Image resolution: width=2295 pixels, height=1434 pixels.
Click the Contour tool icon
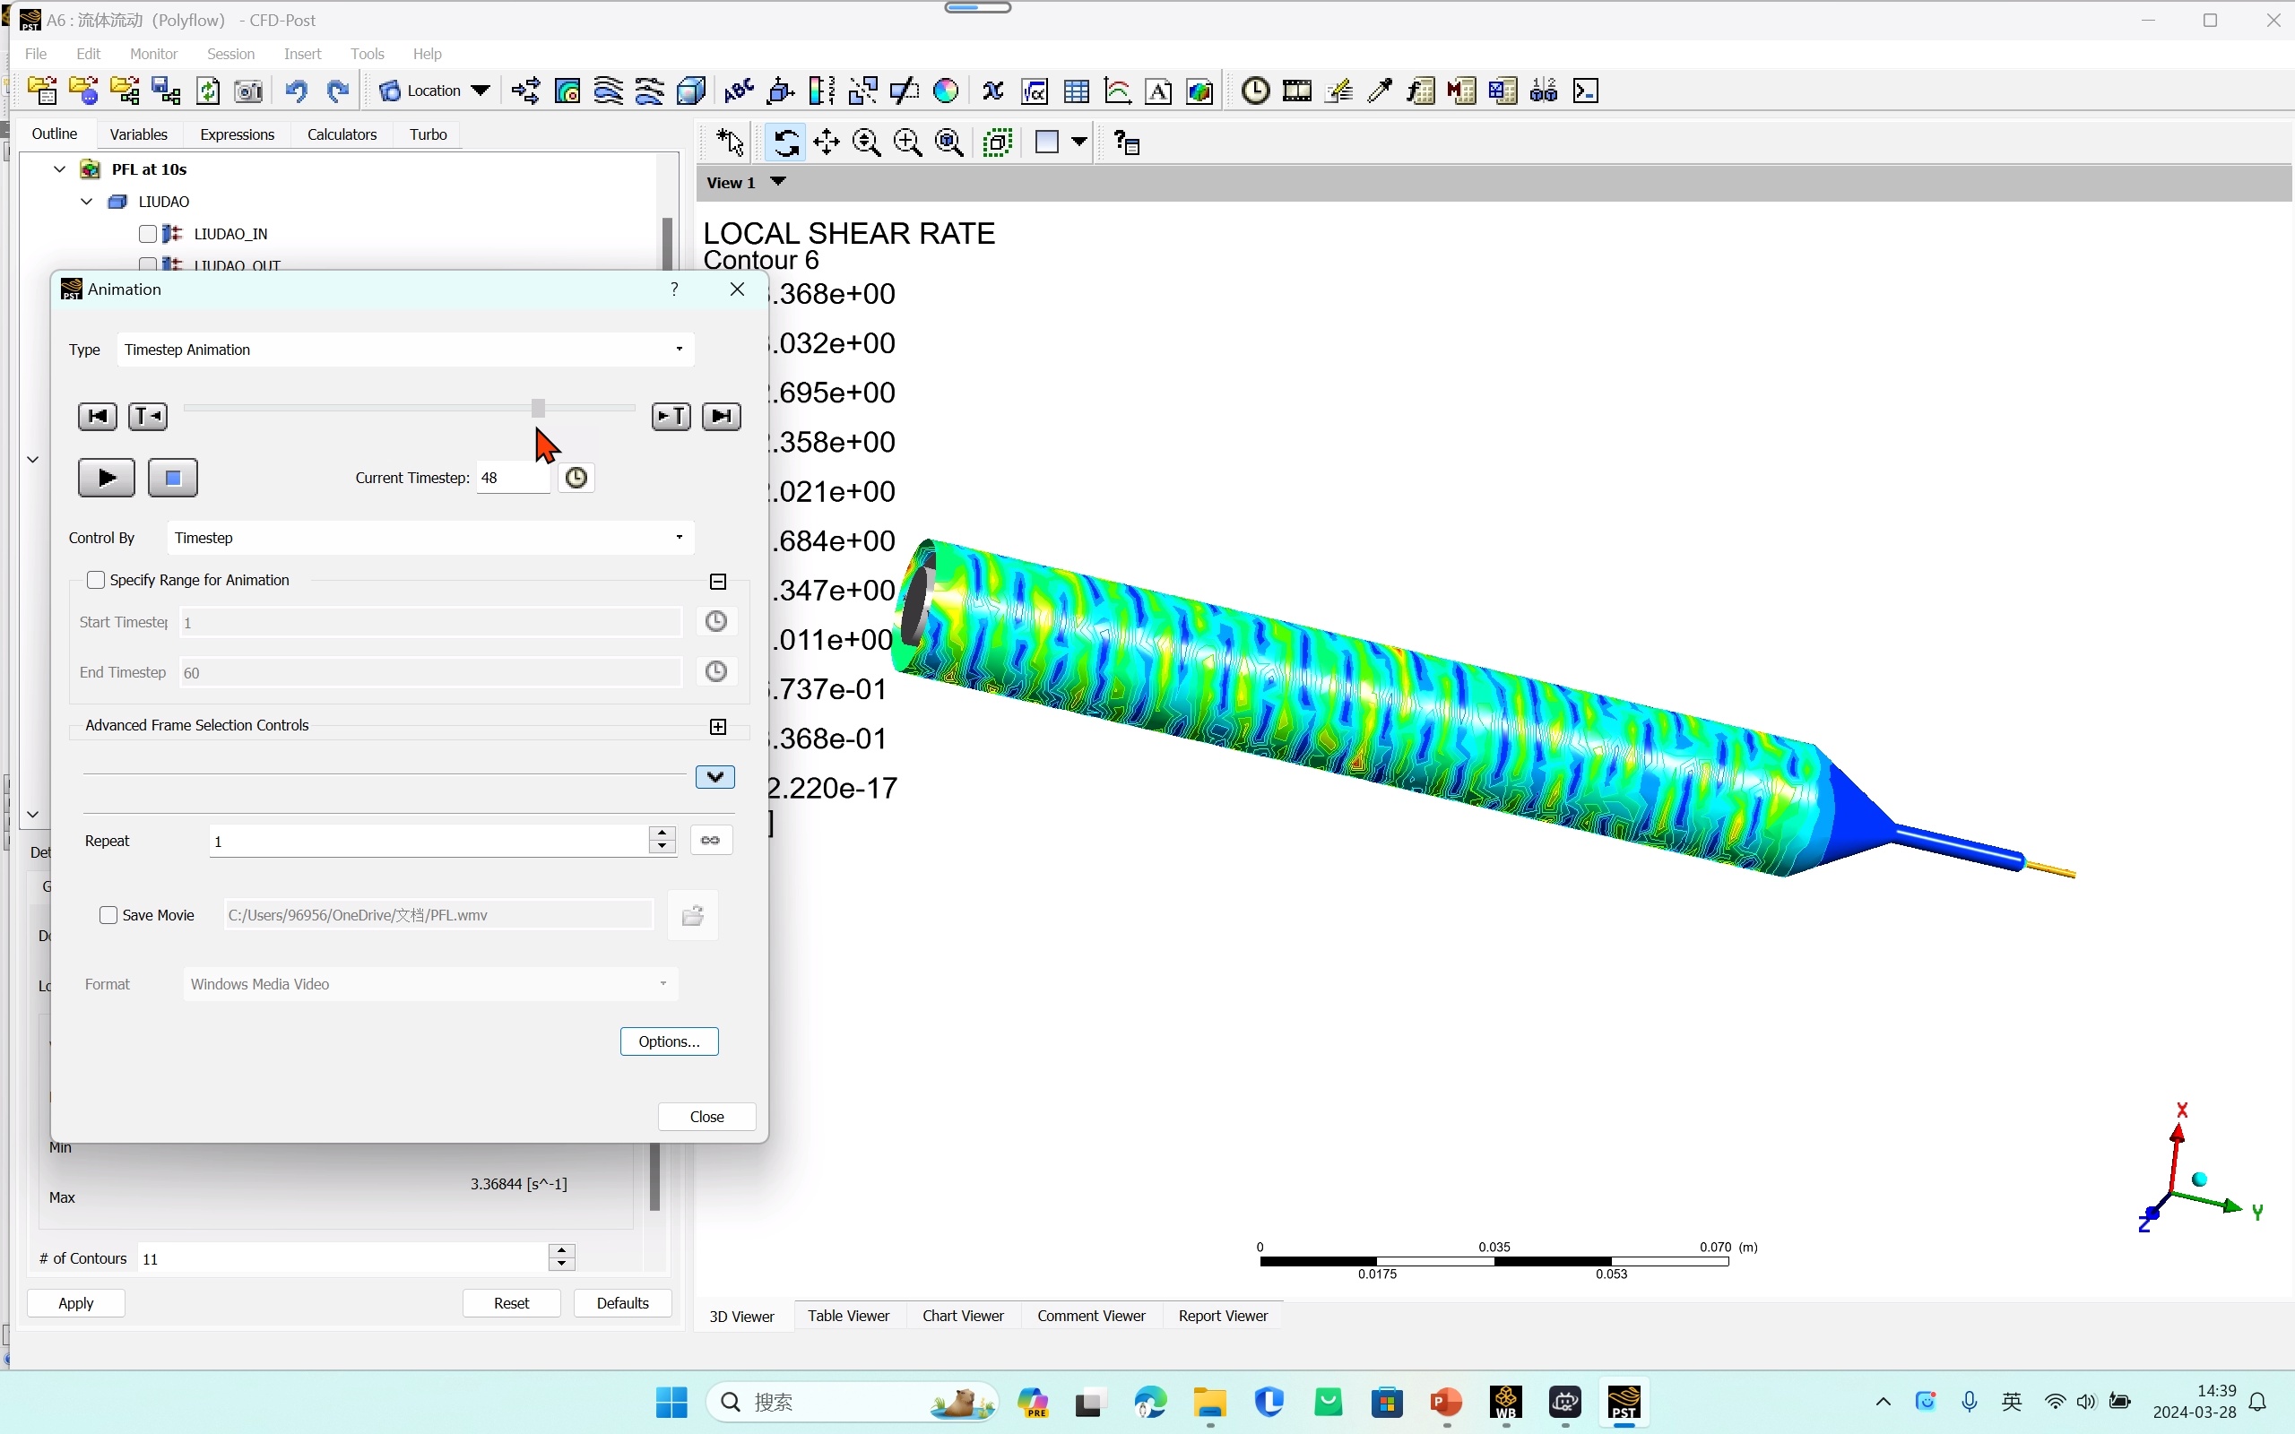[567, 91]
